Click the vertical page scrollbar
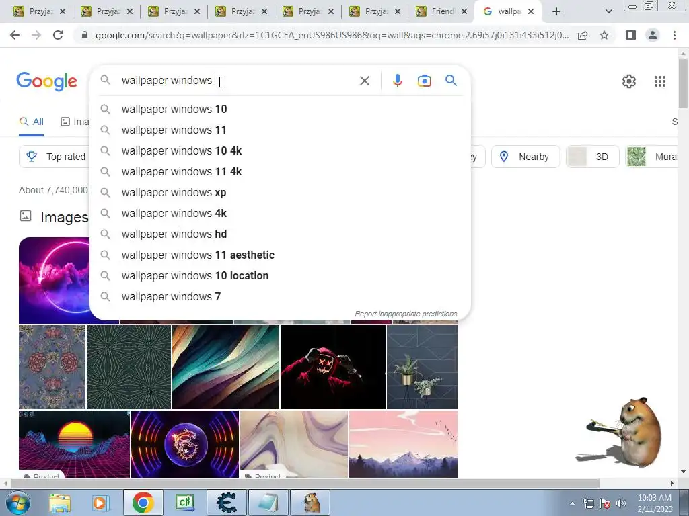 (683, 83)
